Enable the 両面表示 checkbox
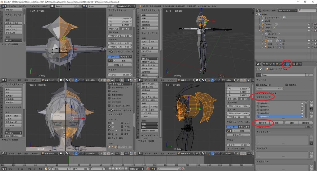This screenshot has height=171, width=317. coord(287,85)
